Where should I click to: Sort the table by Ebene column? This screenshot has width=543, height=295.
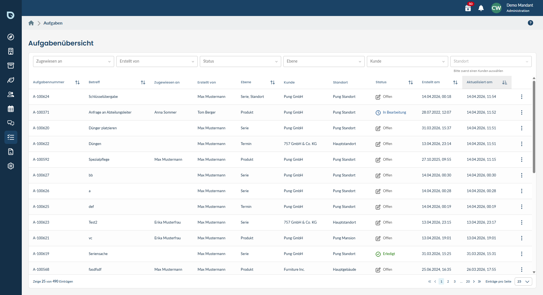(273, 82)
